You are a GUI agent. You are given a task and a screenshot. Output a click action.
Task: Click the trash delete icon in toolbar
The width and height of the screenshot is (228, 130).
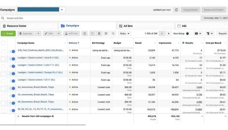coord(99,33)
